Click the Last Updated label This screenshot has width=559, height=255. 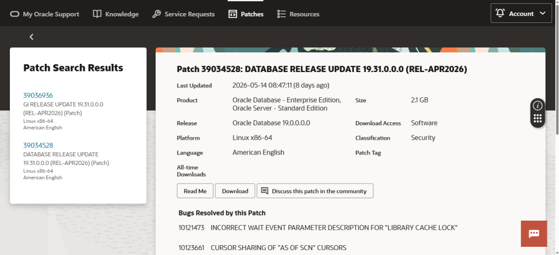pos(194,86)
